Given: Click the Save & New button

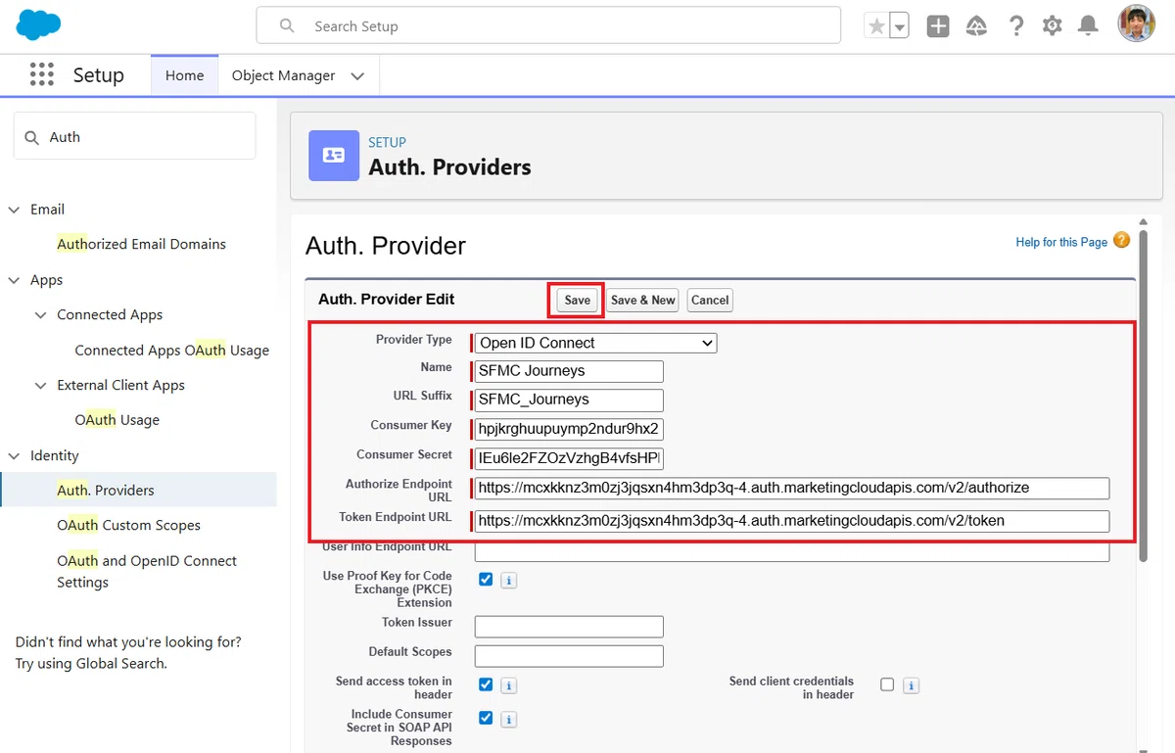Looking at the screenshot, I should (x=642, y=300).
